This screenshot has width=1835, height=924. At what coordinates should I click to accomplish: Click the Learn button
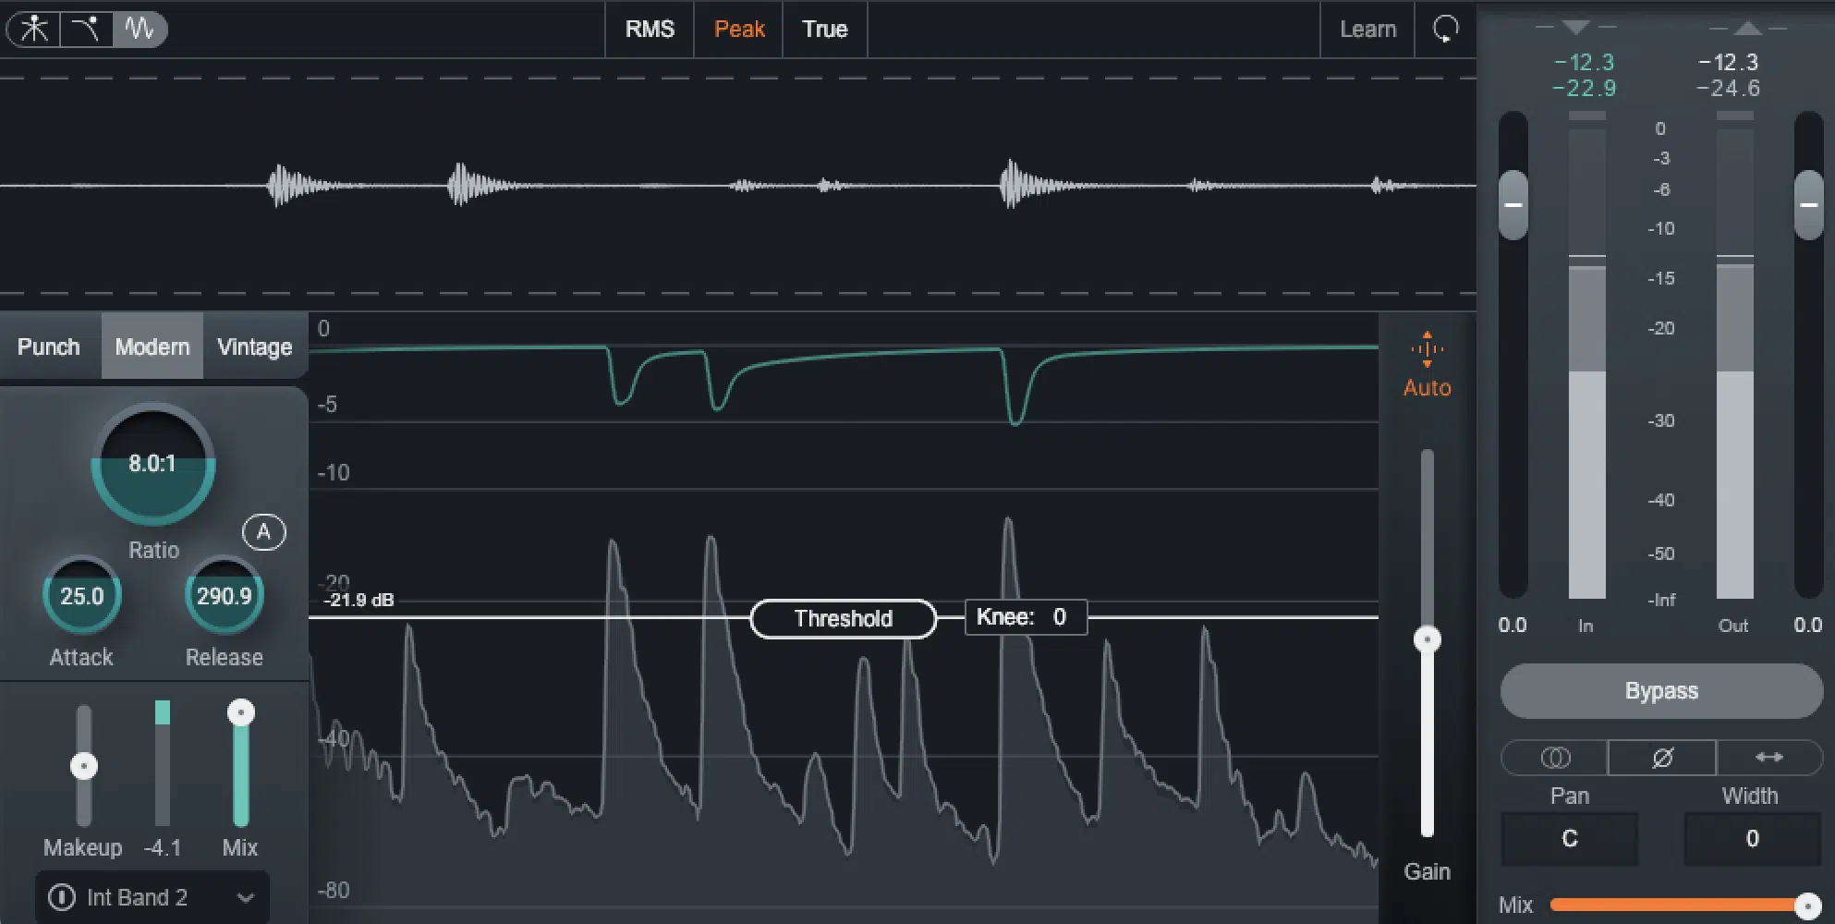pyautogui.click(x=1367, y=29)
